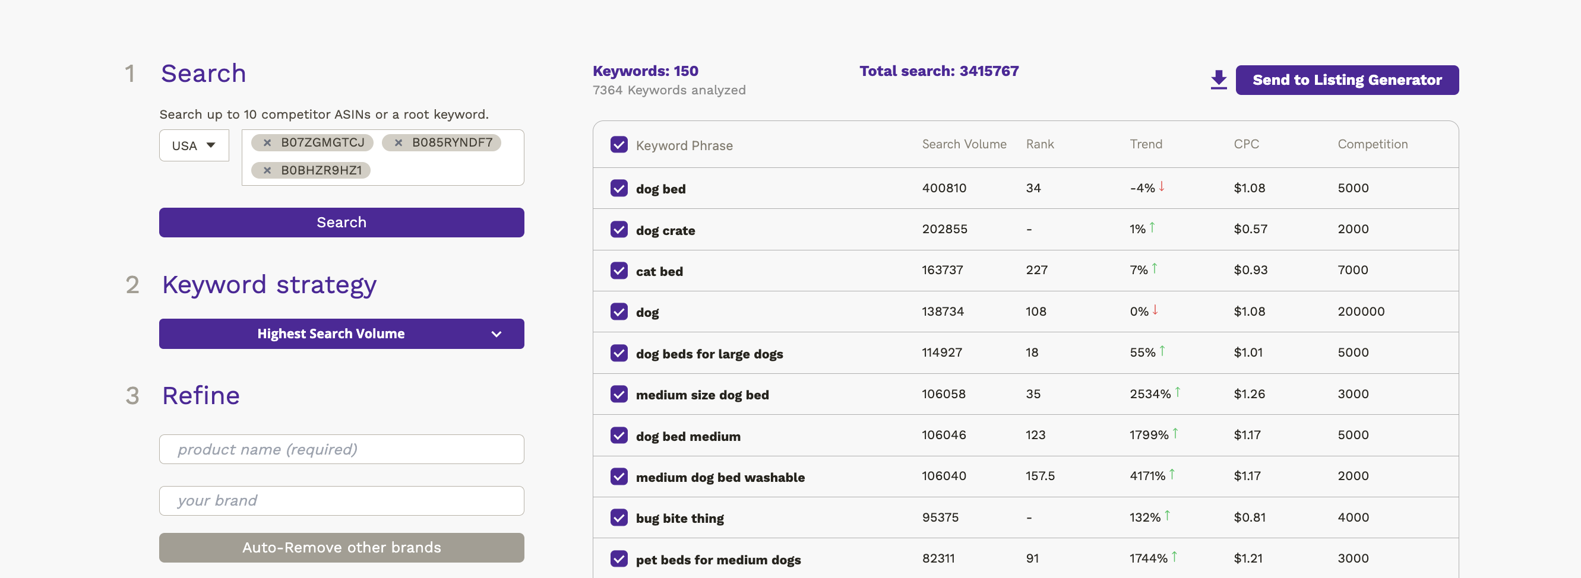This screenshot has height=578, width=1581.
Task: Deselect the 'bug bite thing' keyword
Action: 619,517
